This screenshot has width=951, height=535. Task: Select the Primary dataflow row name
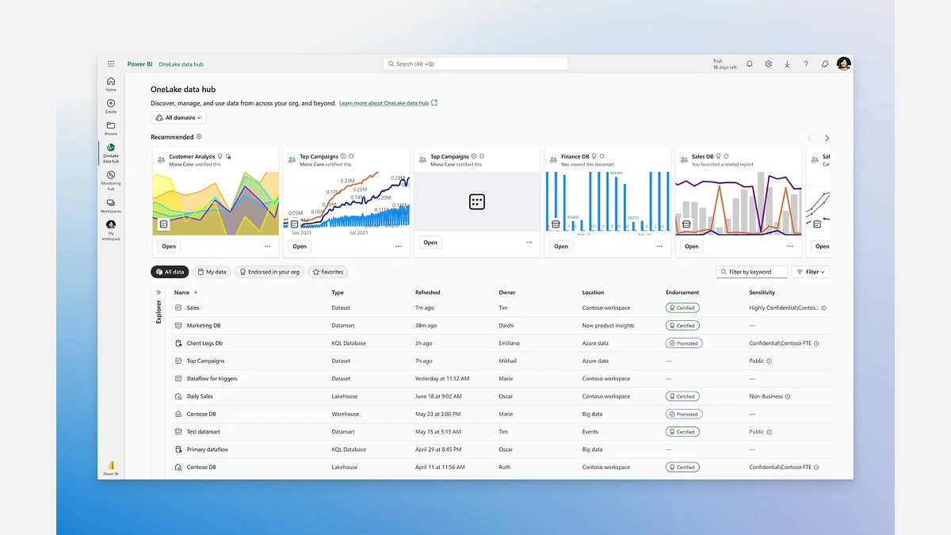pos(208,449)
